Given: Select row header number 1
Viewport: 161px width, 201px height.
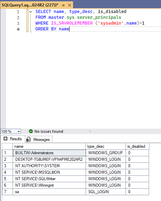Looking at the screenshot, I should click(7, 153).
